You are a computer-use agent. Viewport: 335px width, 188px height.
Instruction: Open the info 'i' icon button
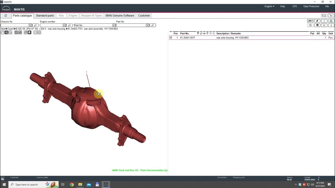(324, 21)
